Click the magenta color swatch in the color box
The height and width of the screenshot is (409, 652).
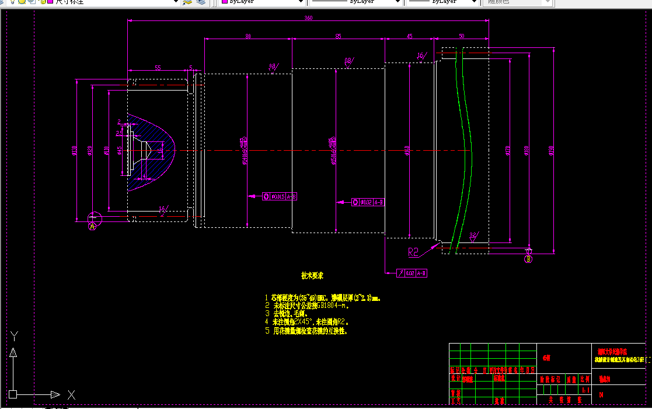point(225,2)
